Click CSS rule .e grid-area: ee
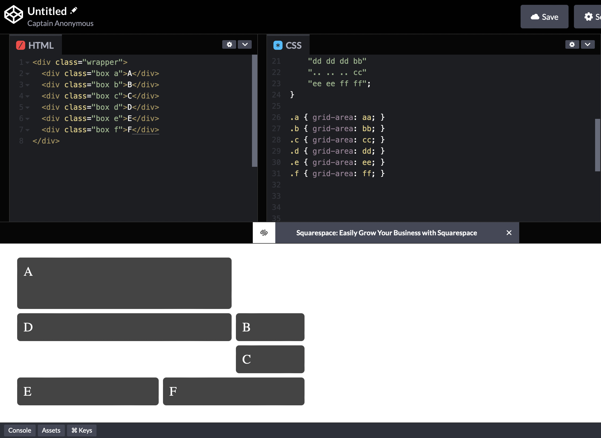The width and height of the screenshot is (601, 438). click(x=337, y=162)
